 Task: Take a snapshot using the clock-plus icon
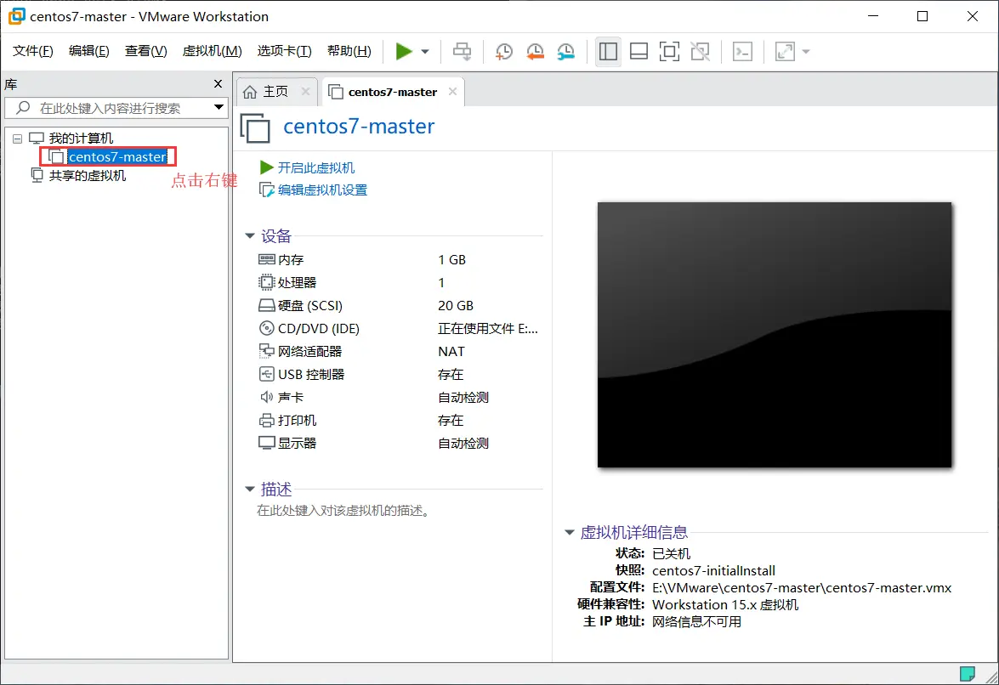pyautogui.click(x=503, y=52)
